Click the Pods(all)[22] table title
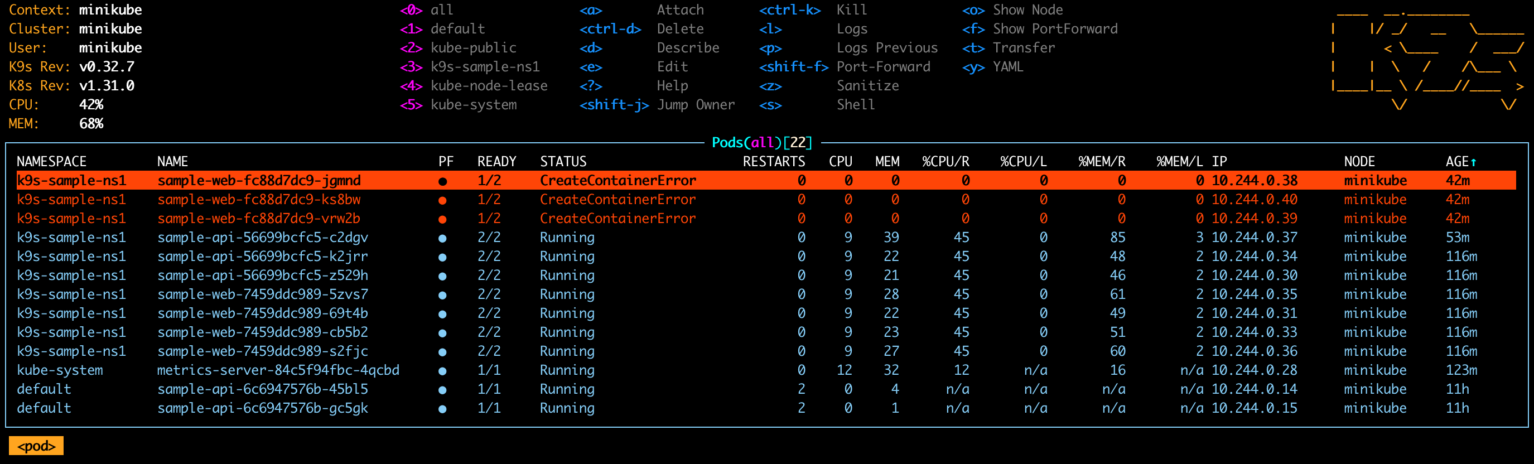Viewport: 1534px width, 464px height. tap(762, 142)
